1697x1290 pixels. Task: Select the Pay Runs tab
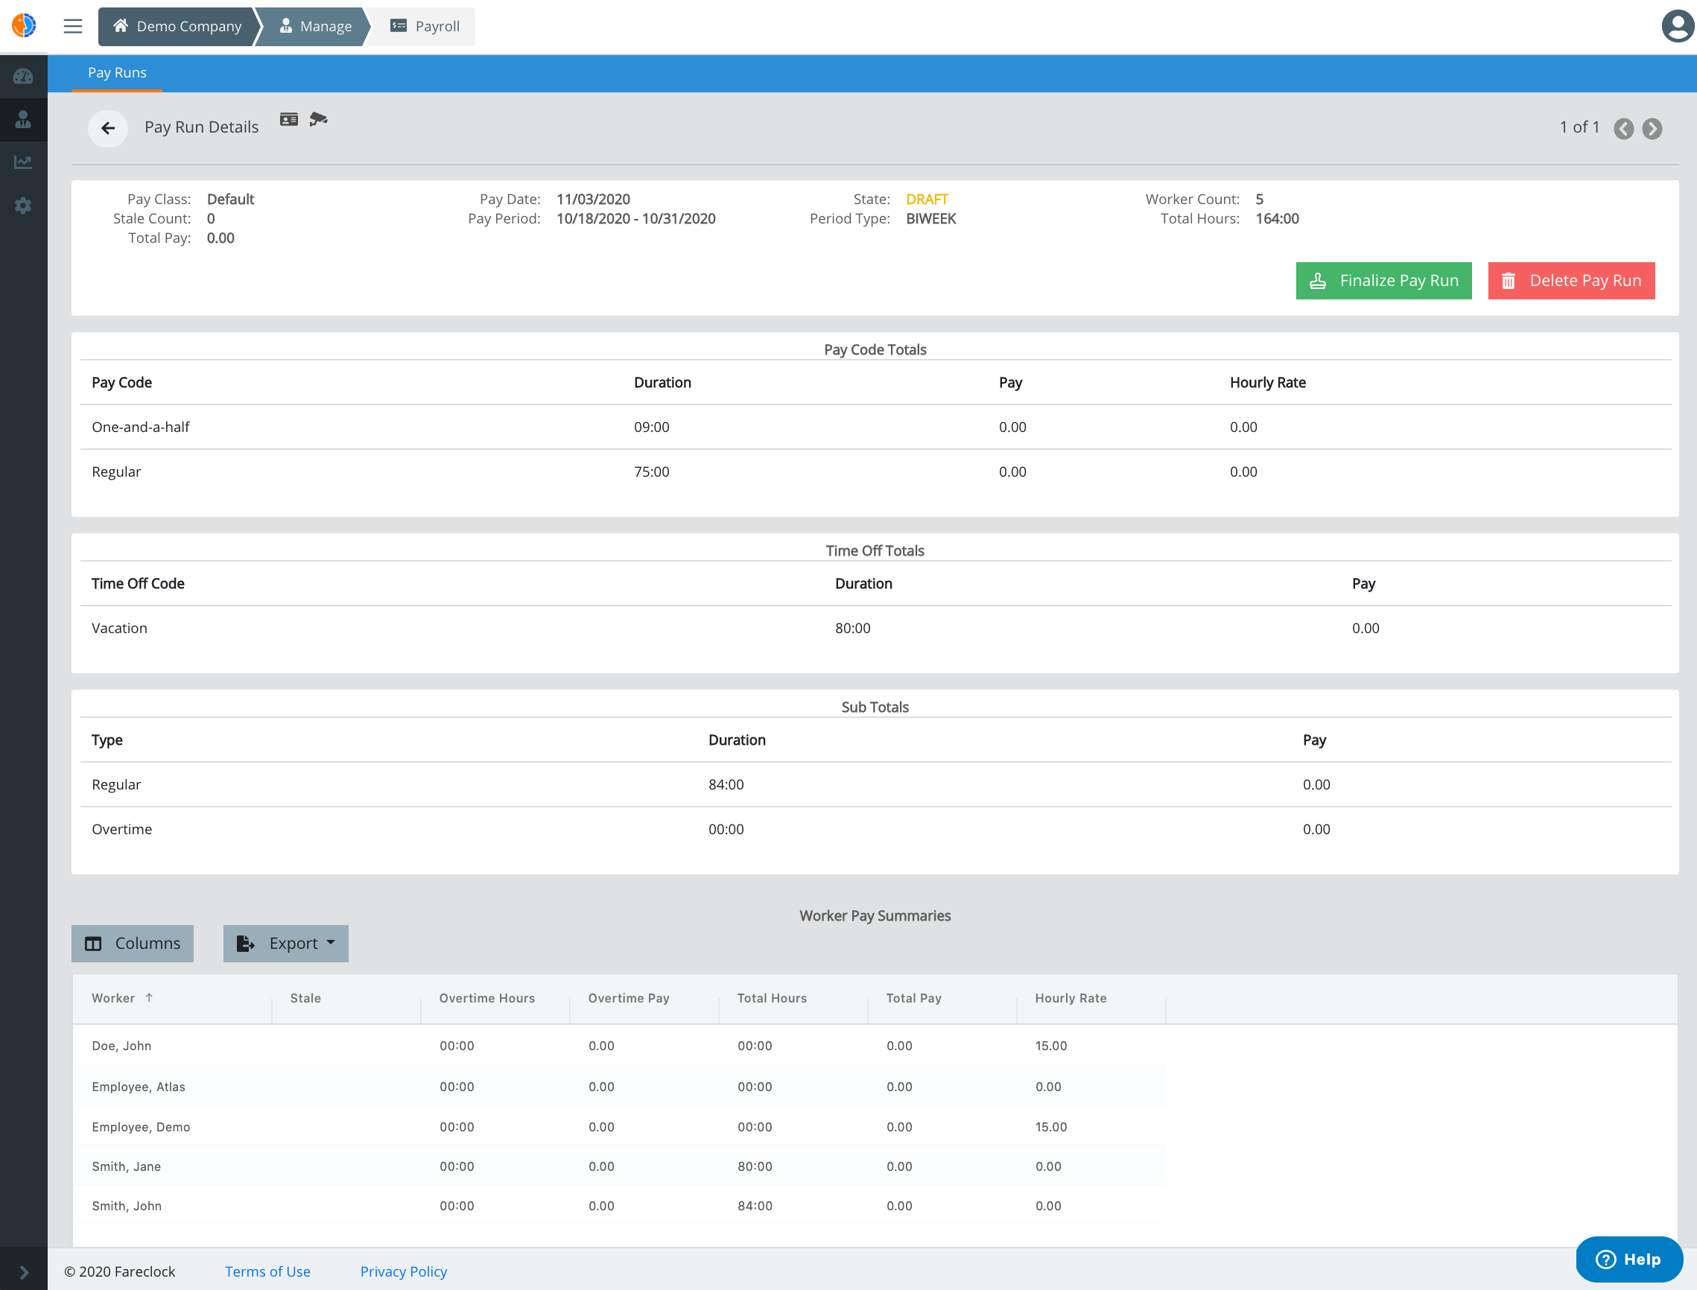click(117, 73)
